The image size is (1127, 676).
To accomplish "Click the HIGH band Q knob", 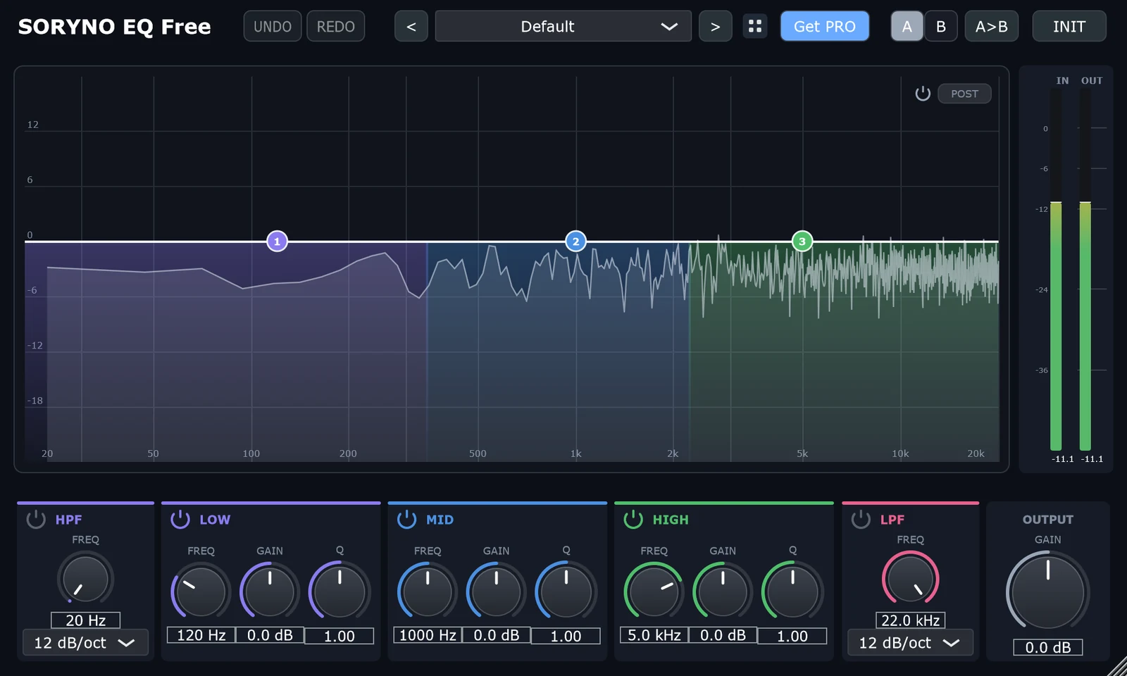I will click(x=792, y=591).
